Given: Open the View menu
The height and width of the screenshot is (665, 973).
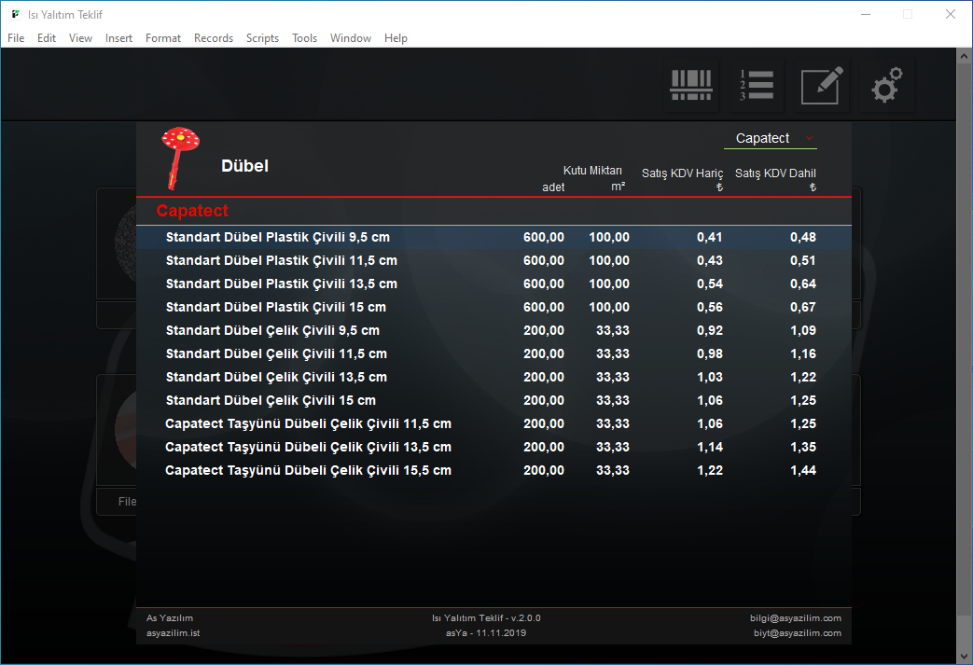Looking at the screenshot, I should (x=80, y=38).
